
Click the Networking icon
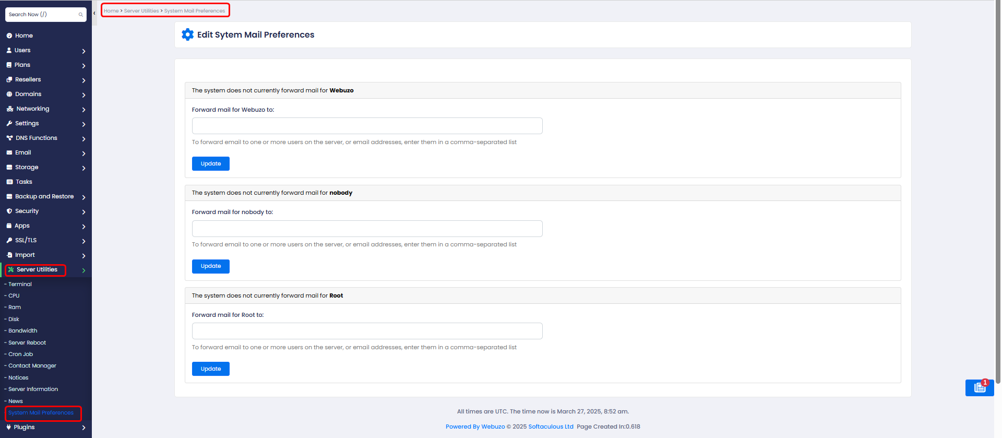[x=10, y=109]
